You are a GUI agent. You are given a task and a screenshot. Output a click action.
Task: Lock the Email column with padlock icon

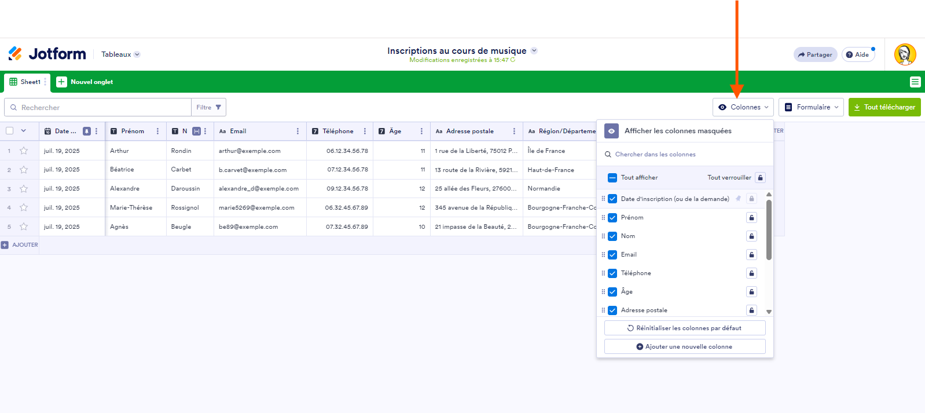[x=751, y=255]
